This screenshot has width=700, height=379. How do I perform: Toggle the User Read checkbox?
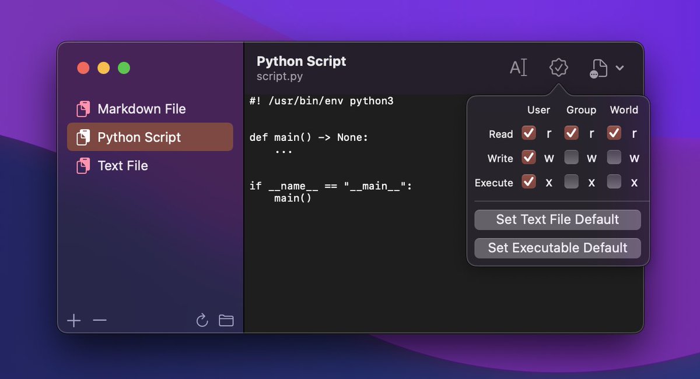point(528,133)
